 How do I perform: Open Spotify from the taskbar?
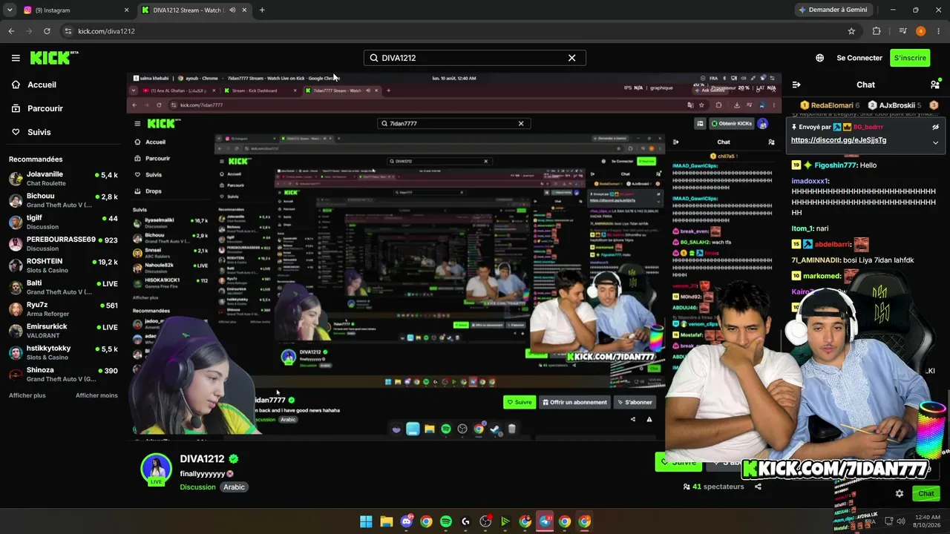[x=445, y=521]
